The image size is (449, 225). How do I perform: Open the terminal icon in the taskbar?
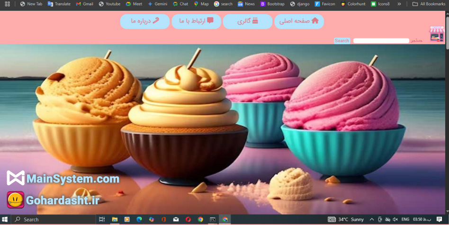click(213, 220)
